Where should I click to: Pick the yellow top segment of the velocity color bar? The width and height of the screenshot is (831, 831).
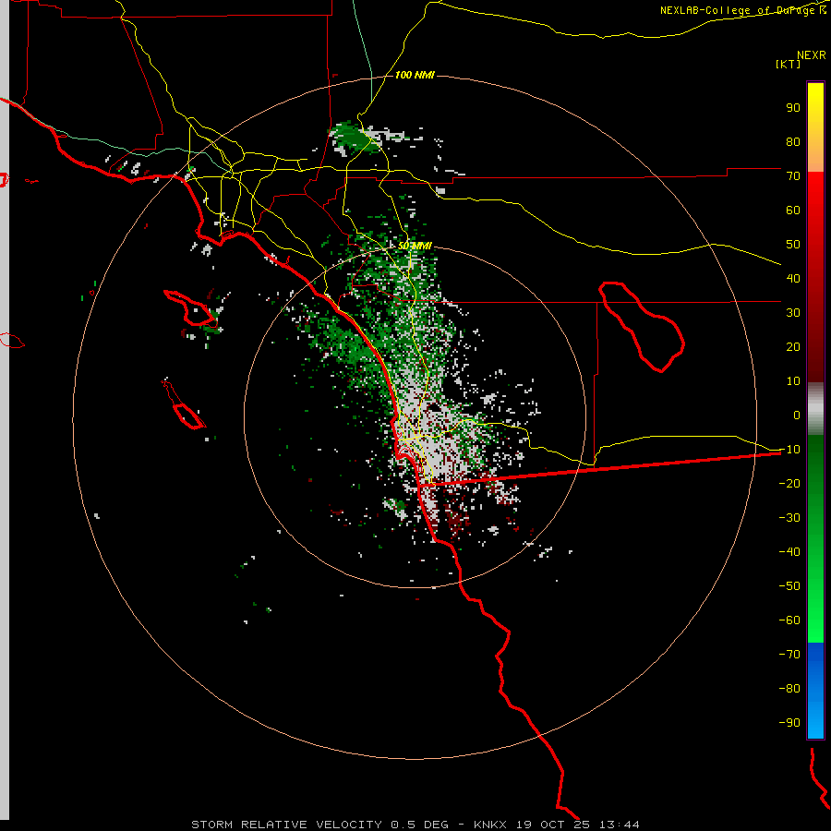pos(815,127)
